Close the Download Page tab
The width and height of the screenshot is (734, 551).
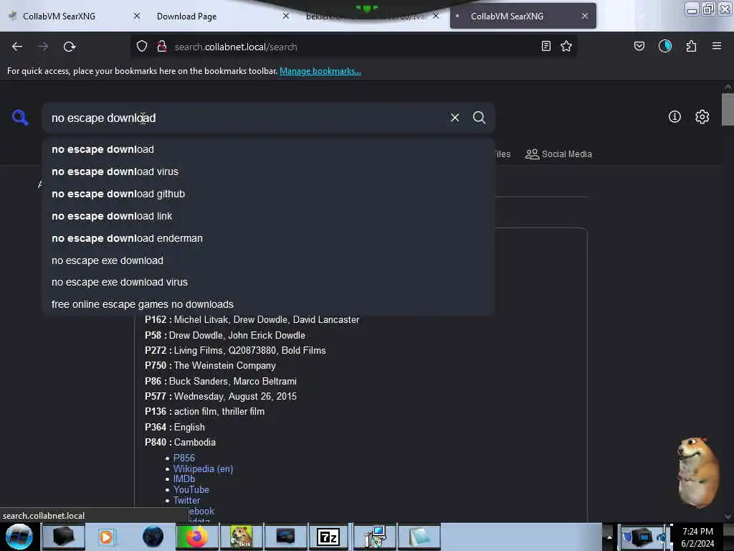click(286, 16)
